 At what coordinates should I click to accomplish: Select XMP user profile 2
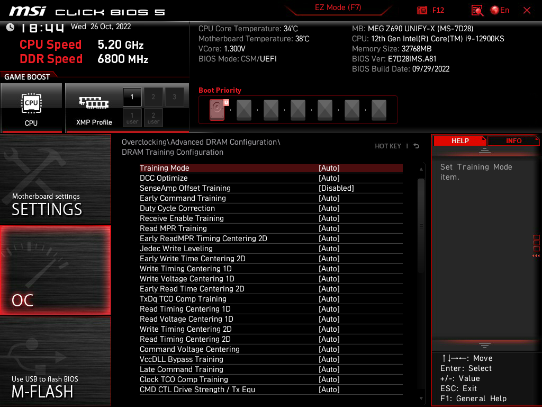click(x=153, y=118)
